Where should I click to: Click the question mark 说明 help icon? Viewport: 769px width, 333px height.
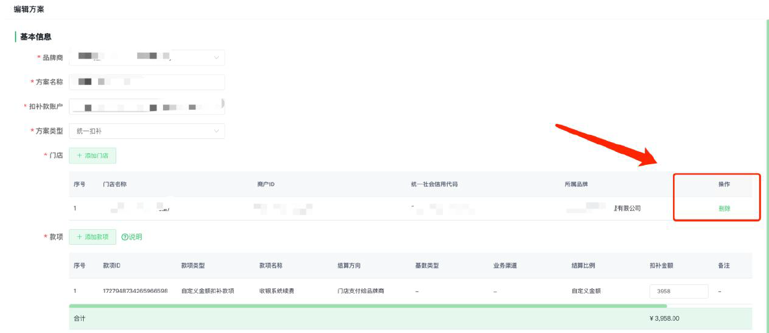pyautogui.click(x=125, y=237)
